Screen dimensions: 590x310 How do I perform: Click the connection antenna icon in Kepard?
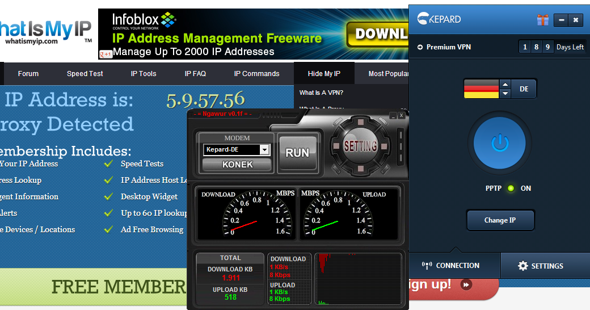pos(427,266)
